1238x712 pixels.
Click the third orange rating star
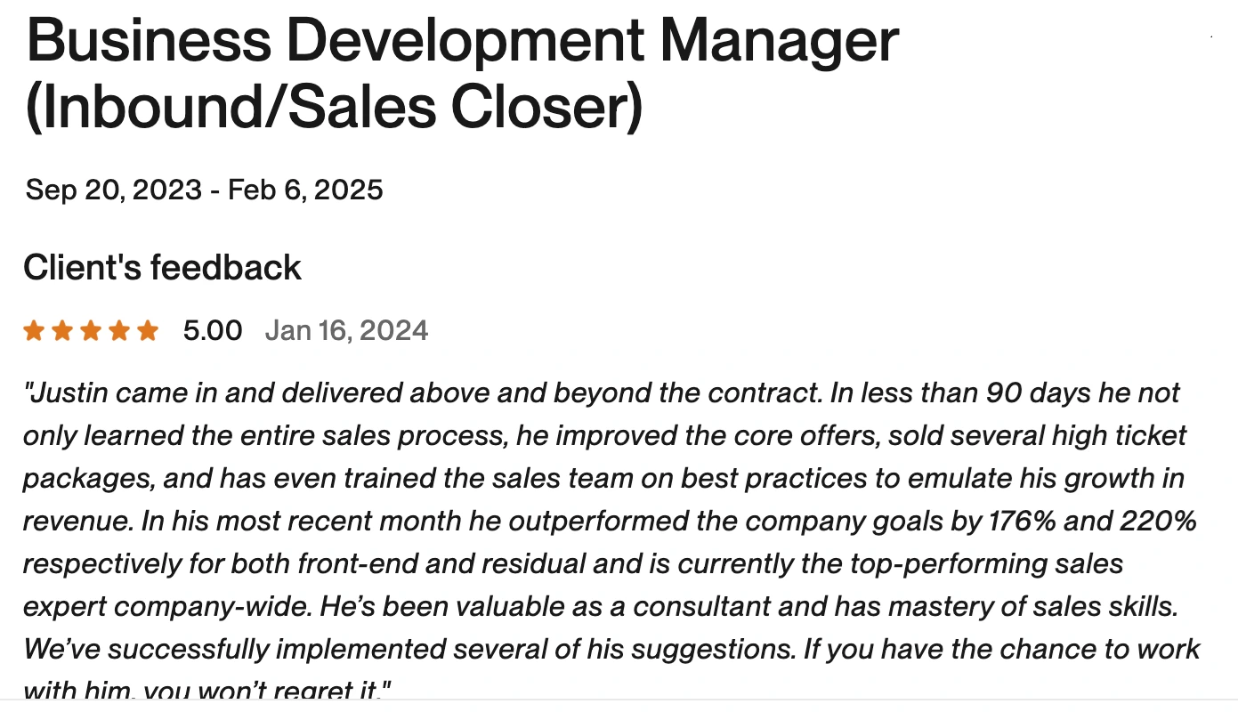[91, 331]
